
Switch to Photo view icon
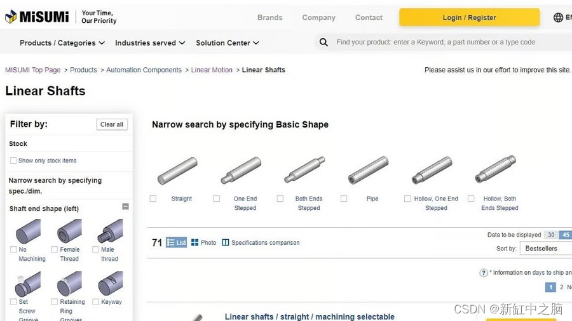[x=194, y=242]
